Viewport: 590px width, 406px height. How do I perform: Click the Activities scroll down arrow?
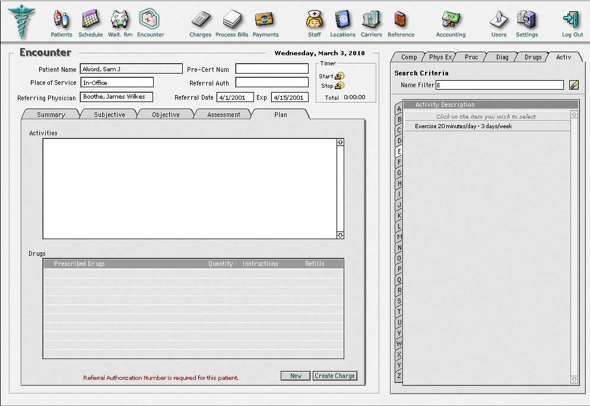pos(340,235)
